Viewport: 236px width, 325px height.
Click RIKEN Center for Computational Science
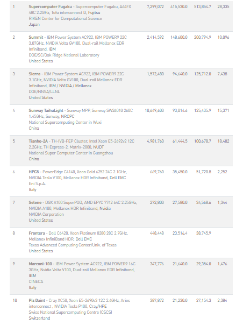tap(65, 18)
